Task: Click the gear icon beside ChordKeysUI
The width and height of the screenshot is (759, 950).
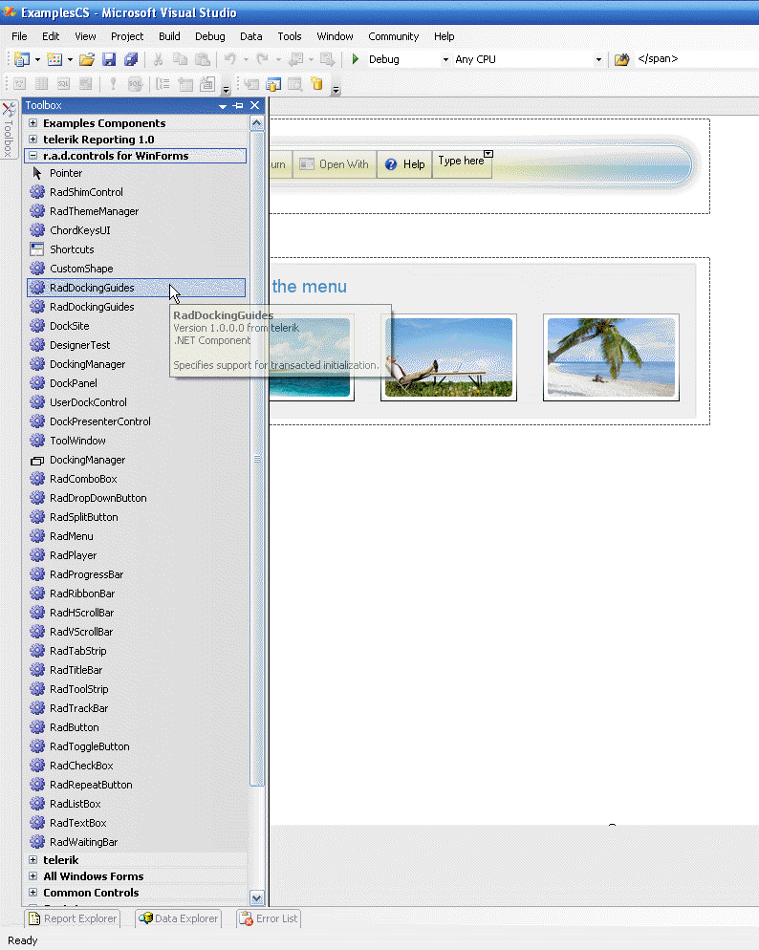Action: coord(37,230)
